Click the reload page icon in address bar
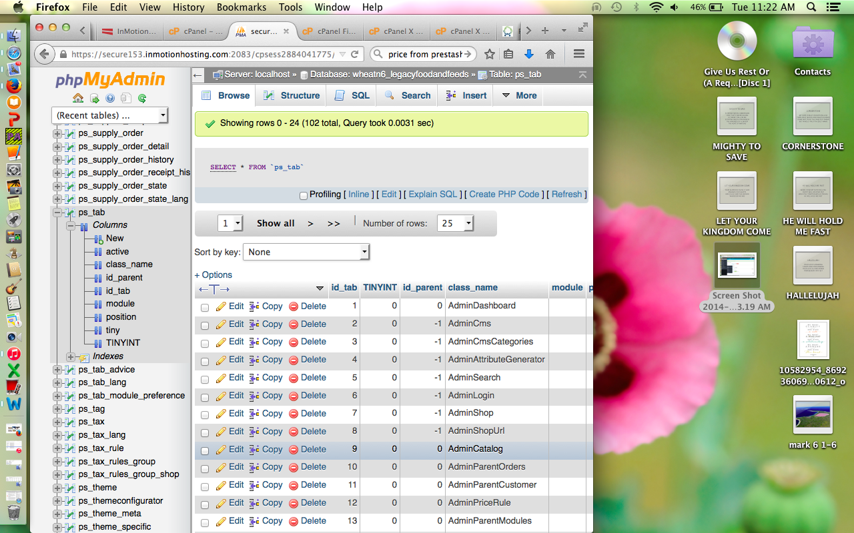 355,54
